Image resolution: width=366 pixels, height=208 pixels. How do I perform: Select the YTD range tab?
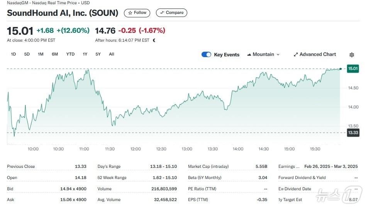[x=70, y=54]
